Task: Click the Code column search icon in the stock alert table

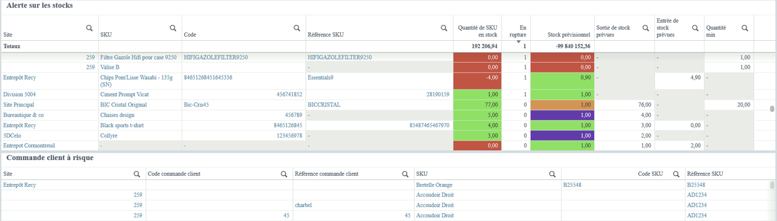Action: [297, 28]
